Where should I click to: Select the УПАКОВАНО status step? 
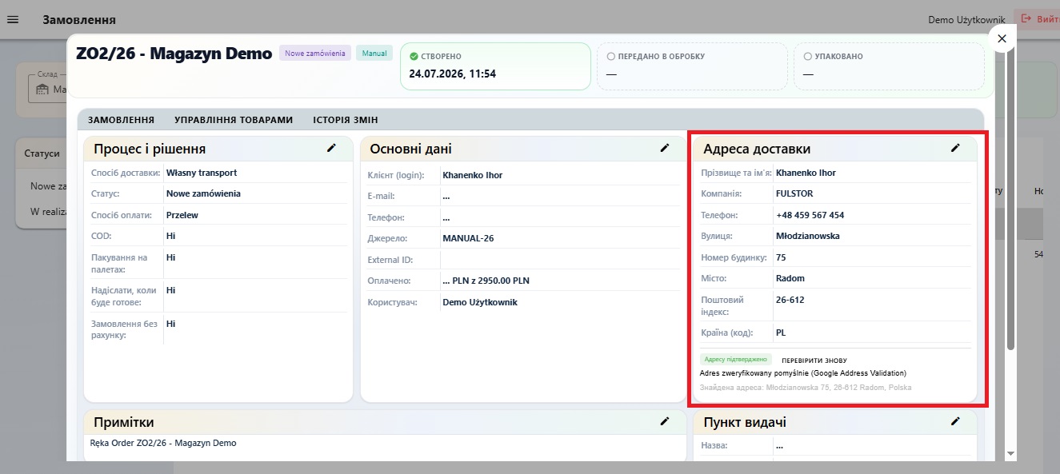coord(889,66)
